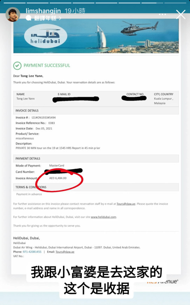Click the INVOICE DETAILS section header
The height and width of the screenshot is (305, 190).
tap(96, 110)
